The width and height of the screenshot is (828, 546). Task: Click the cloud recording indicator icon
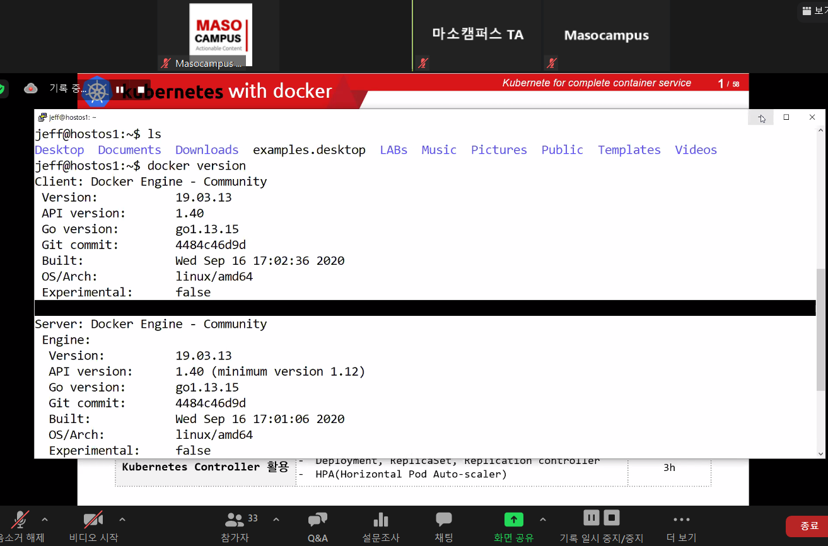click(x=31, y=89)
